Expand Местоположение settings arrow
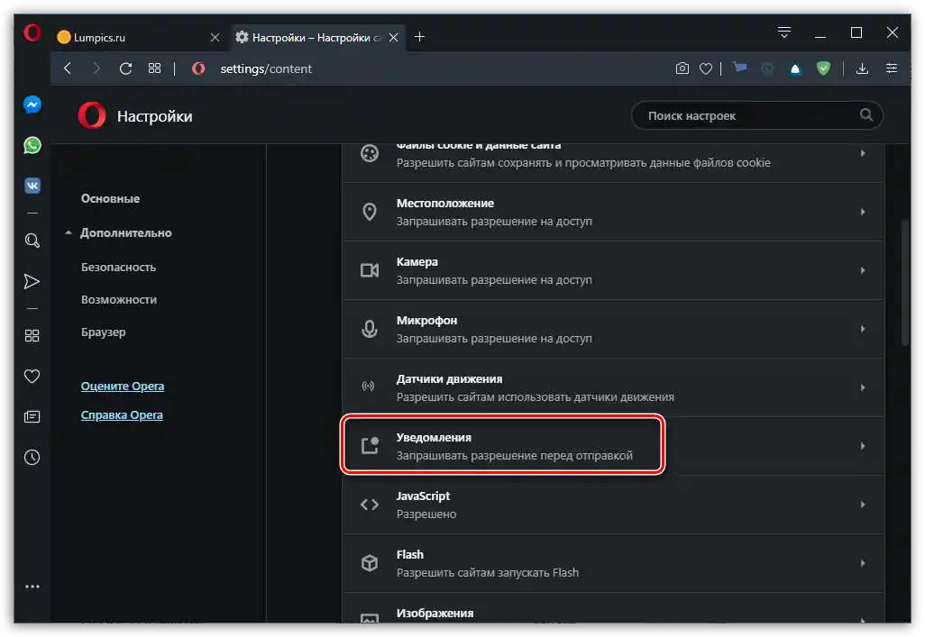 click(863, 212)
